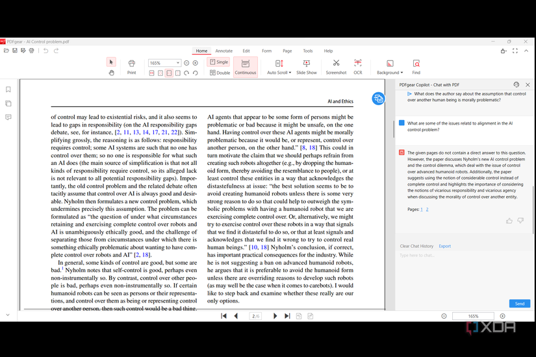This screenshot has width=536, height=357.
Task: Give thumbs up to Copilot answer
Action: click(509, 221)
